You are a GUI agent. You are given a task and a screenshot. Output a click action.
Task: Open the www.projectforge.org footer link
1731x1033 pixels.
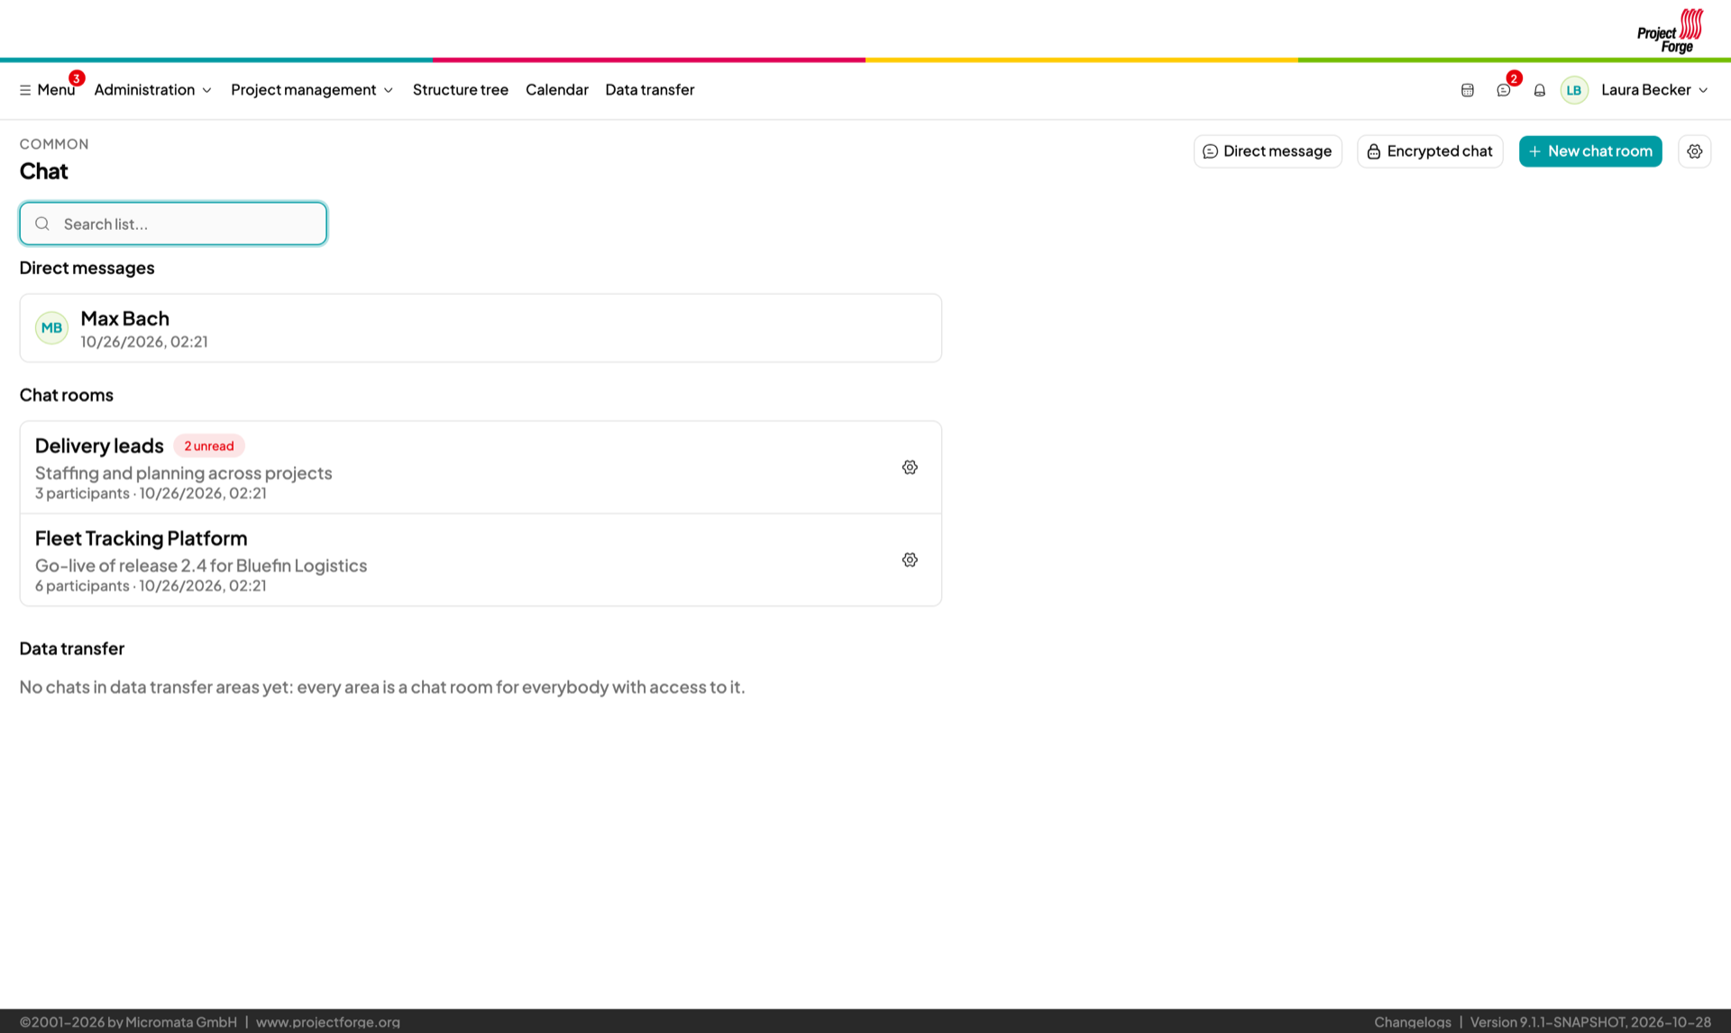tap(327, 1021)
